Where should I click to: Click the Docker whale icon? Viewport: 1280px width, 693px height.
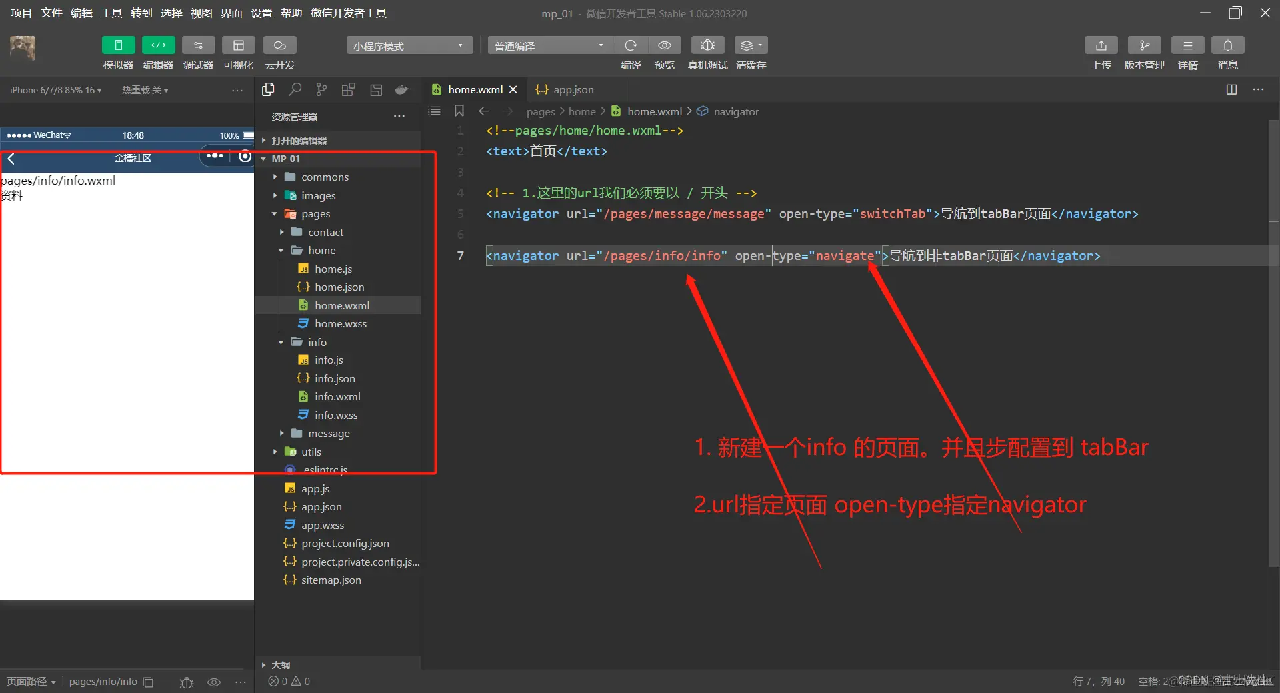[401, 90]
